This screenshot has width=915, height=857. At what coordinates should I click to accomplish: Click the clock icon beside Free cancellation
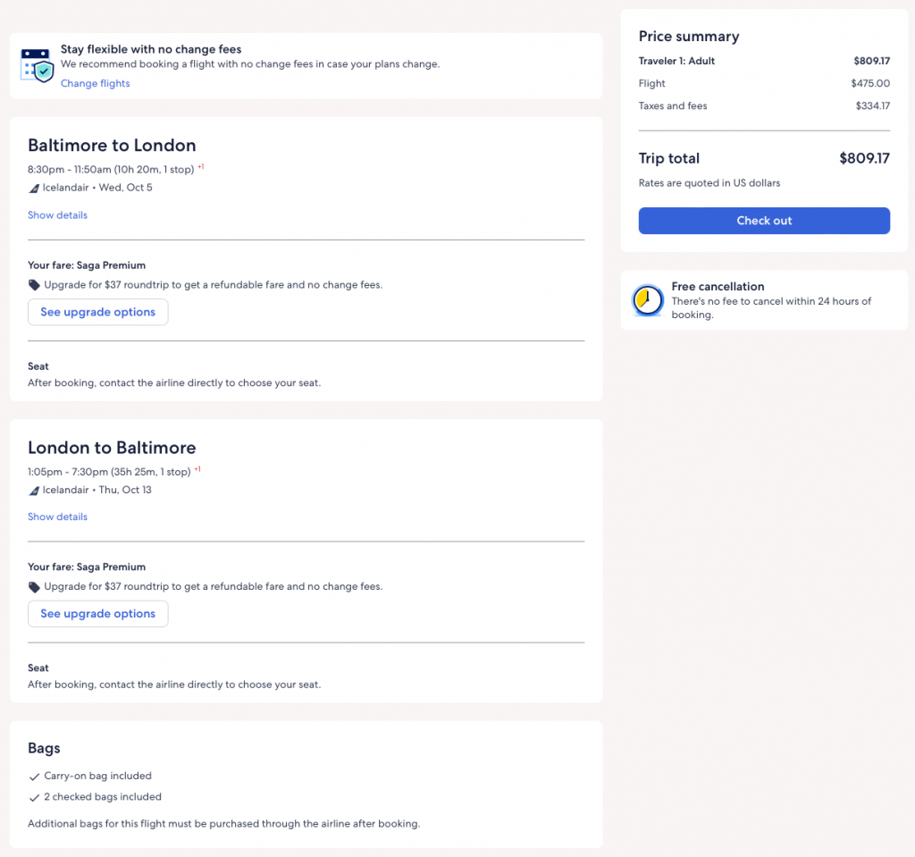point(647,301)
